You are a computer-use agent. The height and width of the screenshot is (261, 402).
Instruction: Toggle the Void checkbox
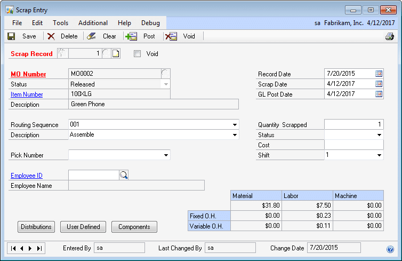click(x=138, y=53)
